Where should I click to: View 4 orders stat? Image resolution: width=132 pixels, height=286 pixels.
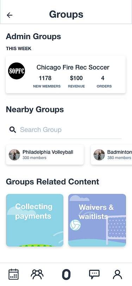pos(104,82)
